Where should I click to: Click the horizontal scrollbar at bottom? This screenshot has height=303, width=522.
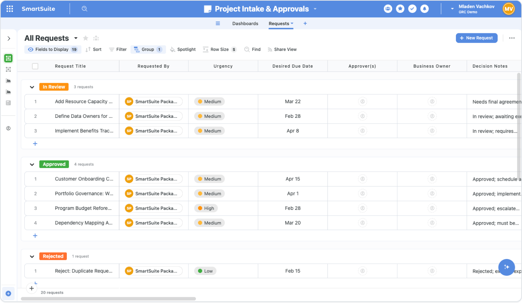(108, 299)
